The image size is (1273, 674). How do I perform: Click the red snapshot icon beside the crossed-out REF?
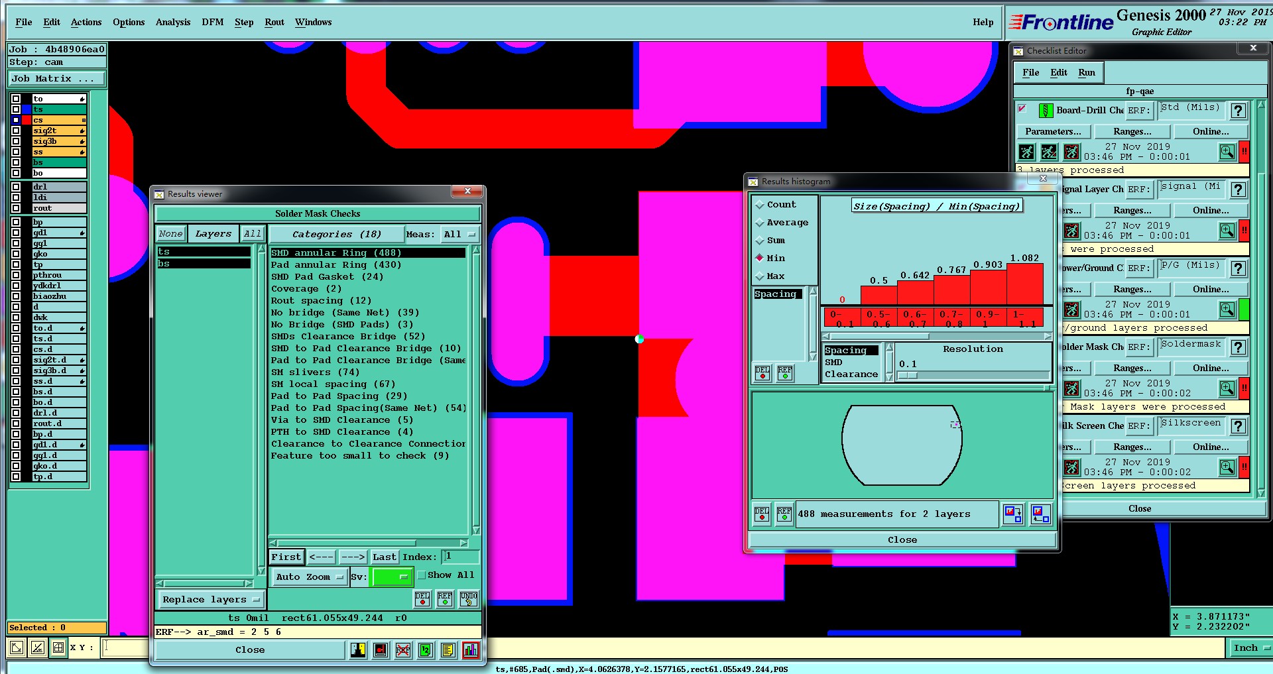381,650
